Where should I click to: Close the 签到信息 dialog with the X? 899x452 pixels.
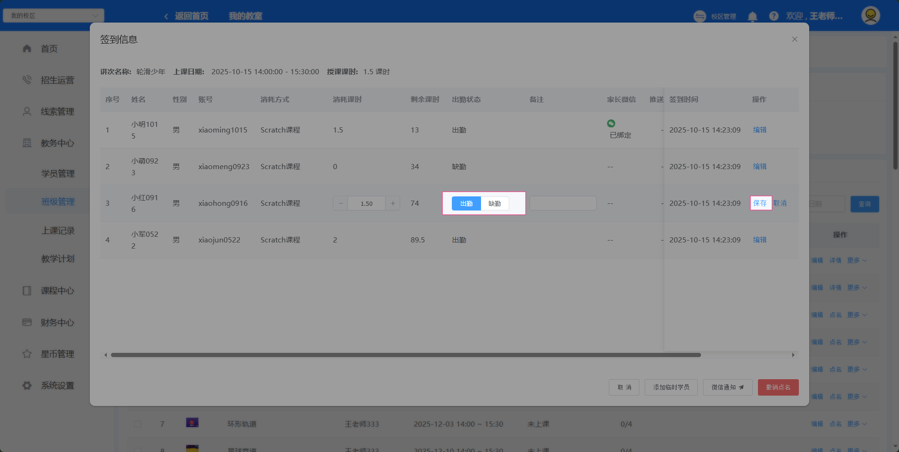(795, 39)
